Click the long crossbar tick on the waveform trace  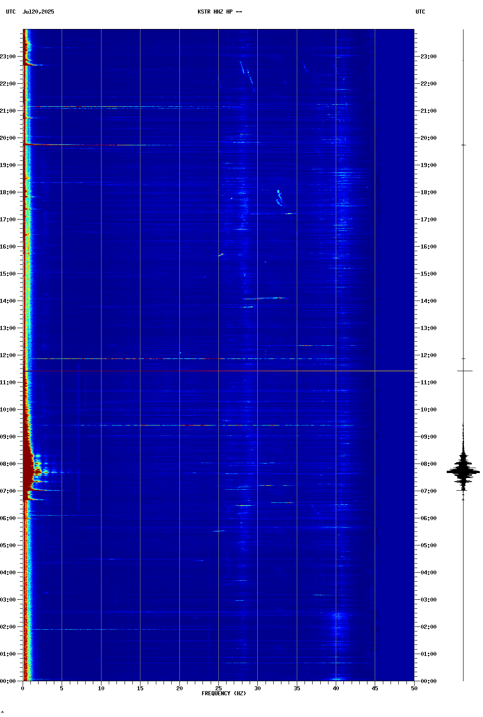tap(465, 371)
